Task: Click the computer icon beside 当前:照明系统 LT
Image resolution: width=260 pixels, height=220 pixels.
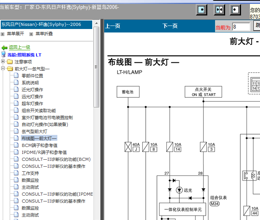Action: pos(3,54)
